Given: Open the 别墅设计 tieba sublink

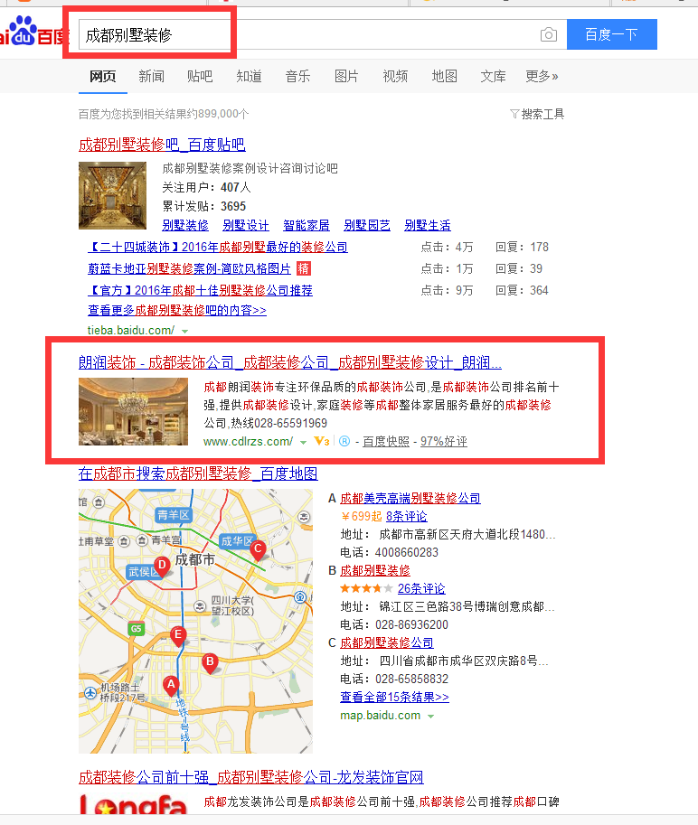Looking at the screenshot, I should coord(246,225).
